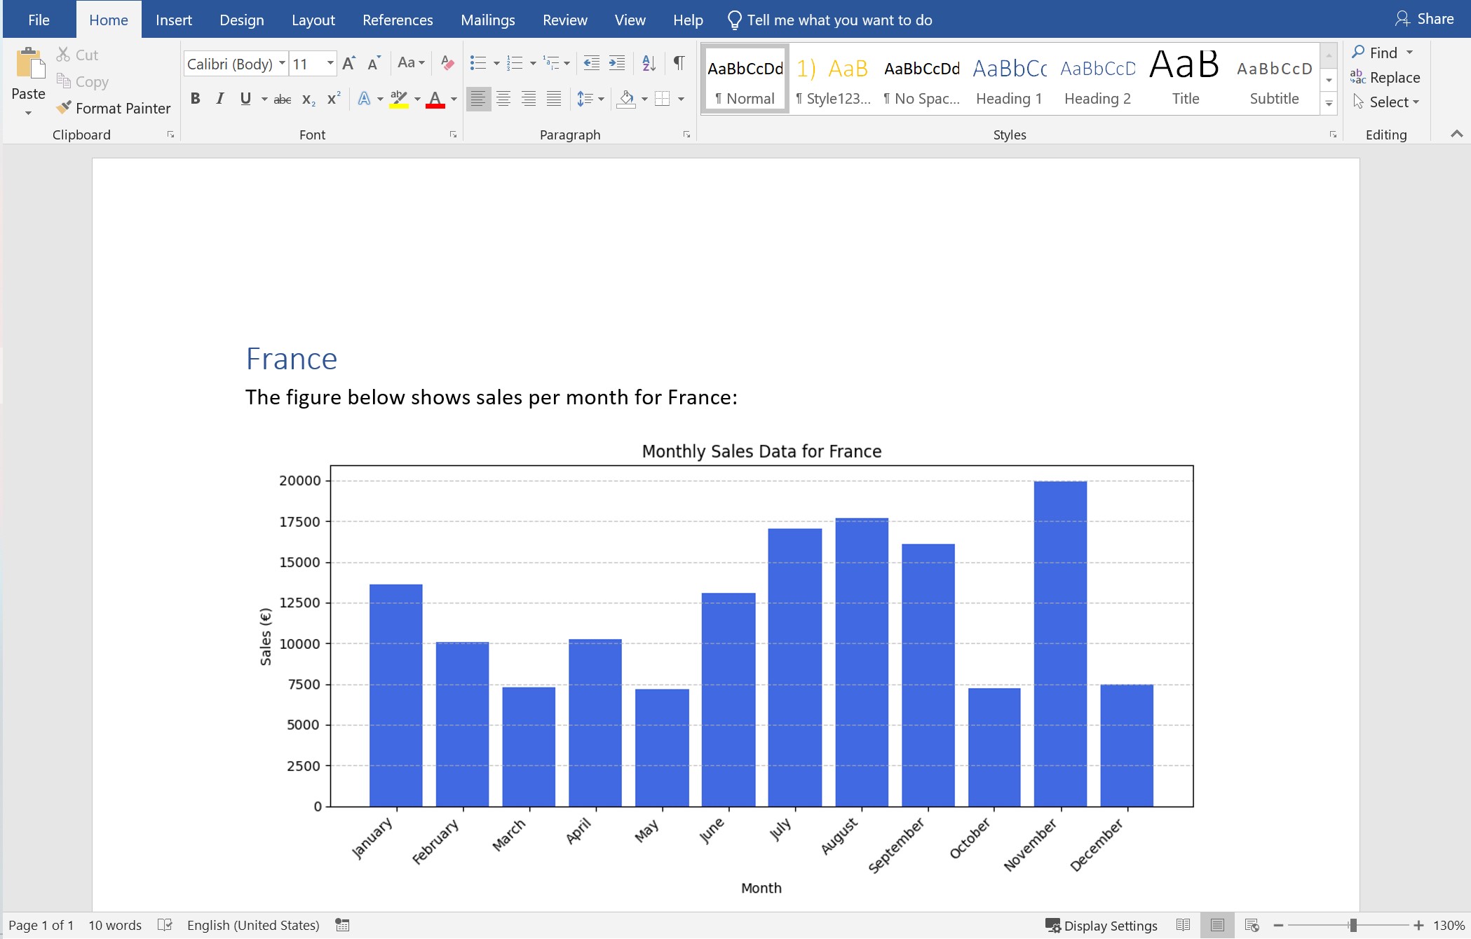
Task: Switch to the References tab
Action: 398,20
